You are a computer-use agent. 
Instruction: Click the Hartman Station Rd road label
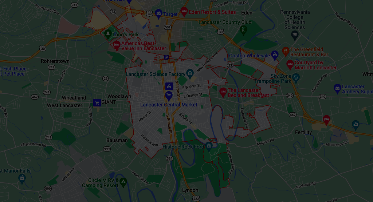(347, 23)
